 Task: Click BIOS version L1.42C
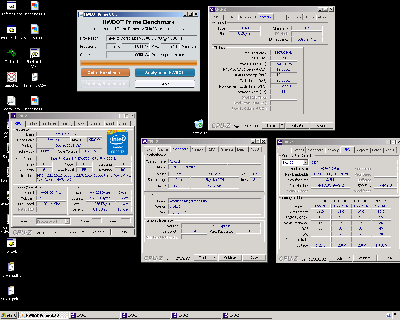[x=215, y=207]
